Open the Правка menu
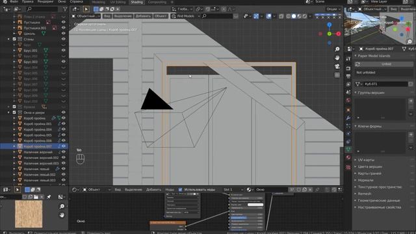Viewport: 416px width, 234px height. (x=27, y=1)
